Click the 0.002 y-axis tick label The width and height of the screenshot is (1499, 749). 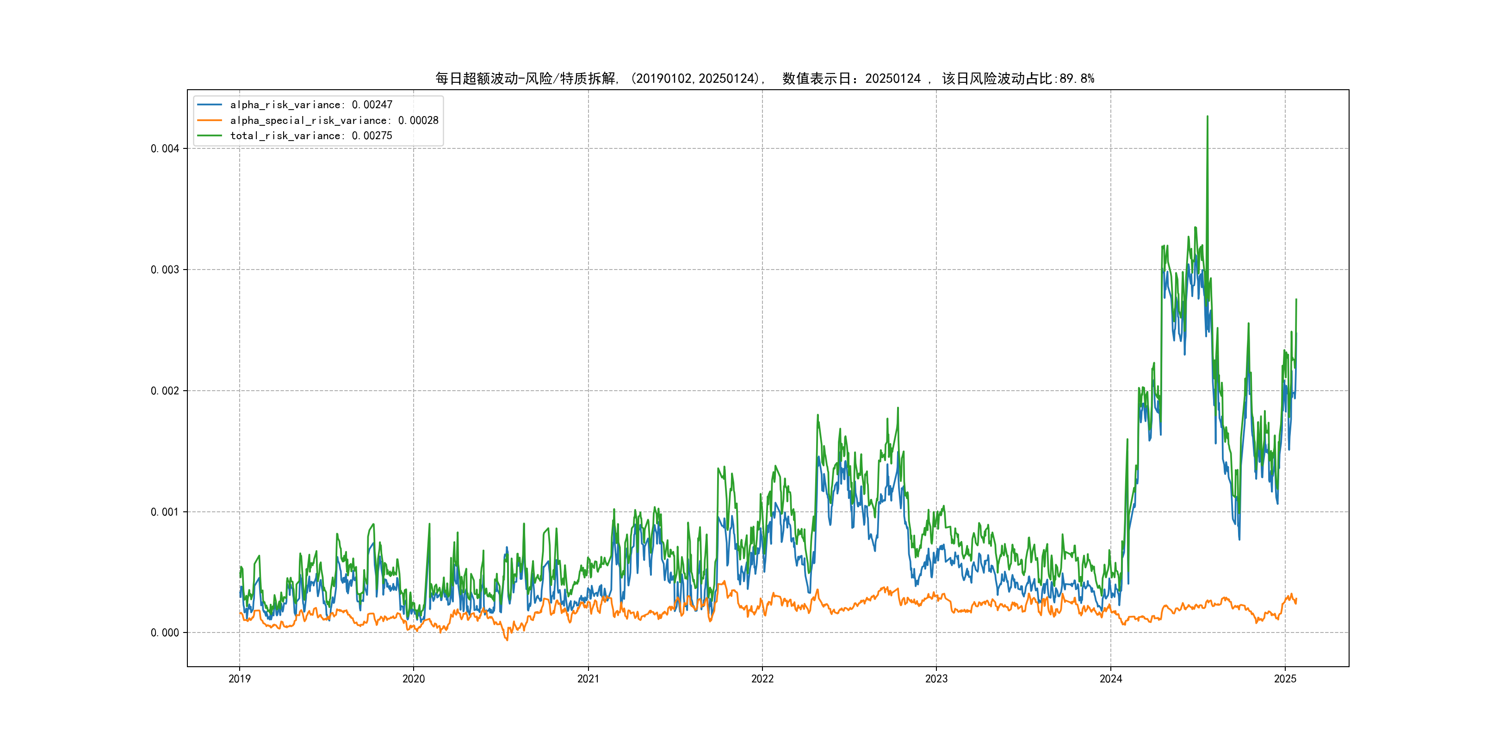165,391
